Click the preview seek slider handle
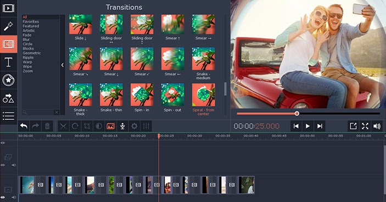The image size is (386, 202). pos(297,113)
